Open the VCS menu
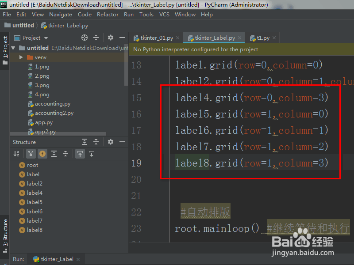The image size is (354, 265). click(164, 15)
